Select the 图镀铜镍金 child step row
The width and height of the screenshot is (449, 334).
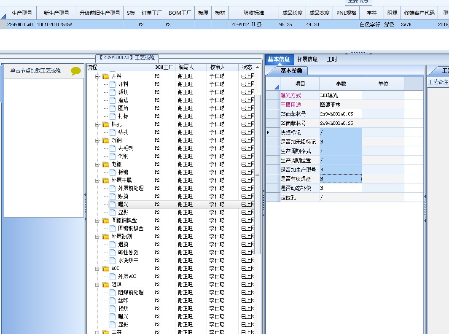[170, 228]
